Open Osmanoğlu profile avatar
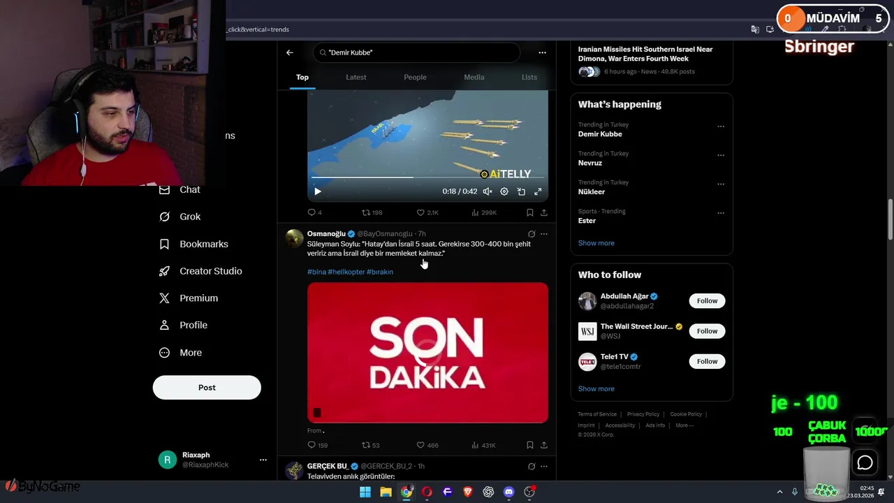Viewport: 894px width, 503px height. 295,238
